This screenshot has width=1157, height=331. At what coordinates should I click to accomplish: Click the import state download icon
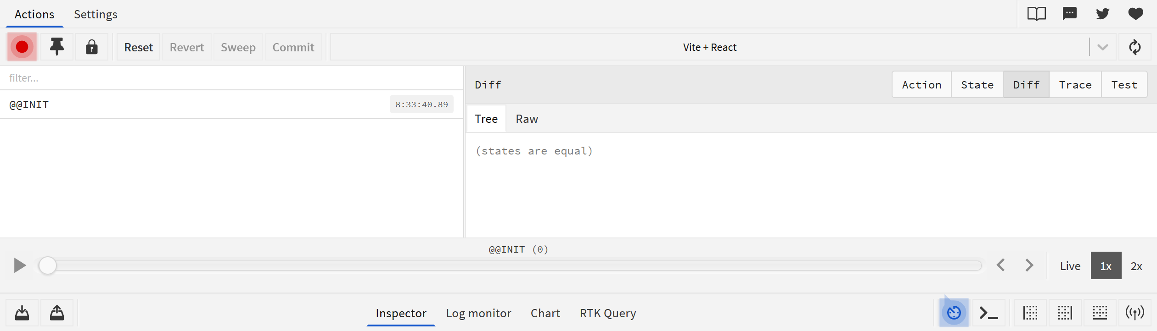tap(22, 313)
